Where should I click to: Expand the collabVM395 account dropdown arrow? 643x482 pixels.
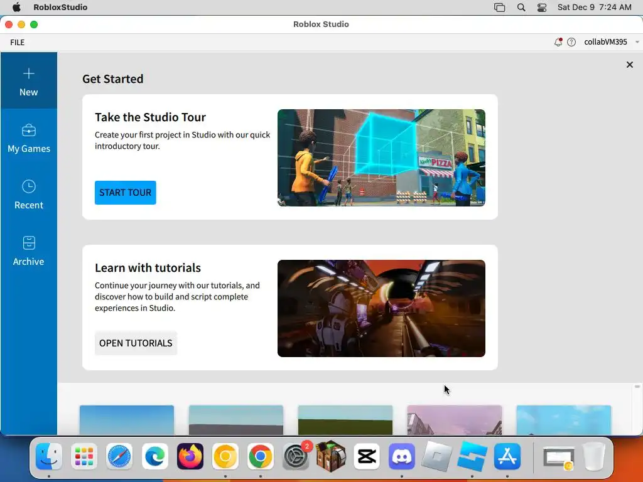click(x=637, y=42)
